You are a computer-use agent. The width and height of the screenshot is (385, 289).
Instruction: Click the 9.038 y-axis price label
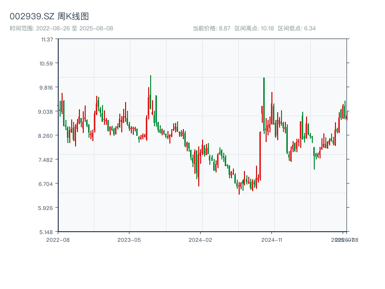tap(47, 112)
